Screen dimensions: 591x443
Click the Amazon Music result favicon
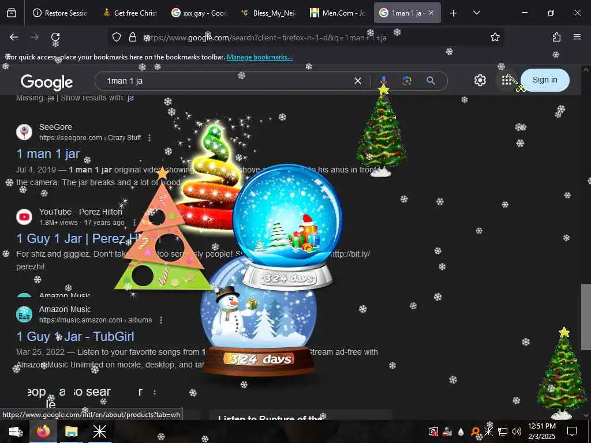(24, 314)
